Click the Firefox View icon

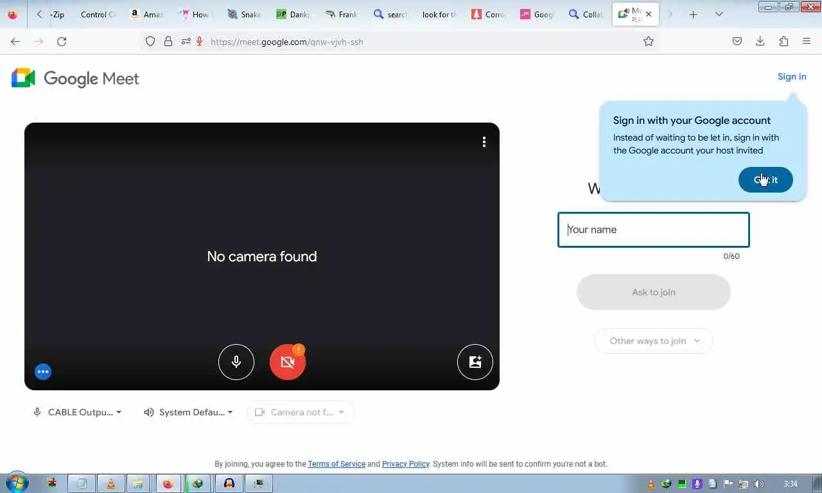pyautogui.click(x=13, y=14)
